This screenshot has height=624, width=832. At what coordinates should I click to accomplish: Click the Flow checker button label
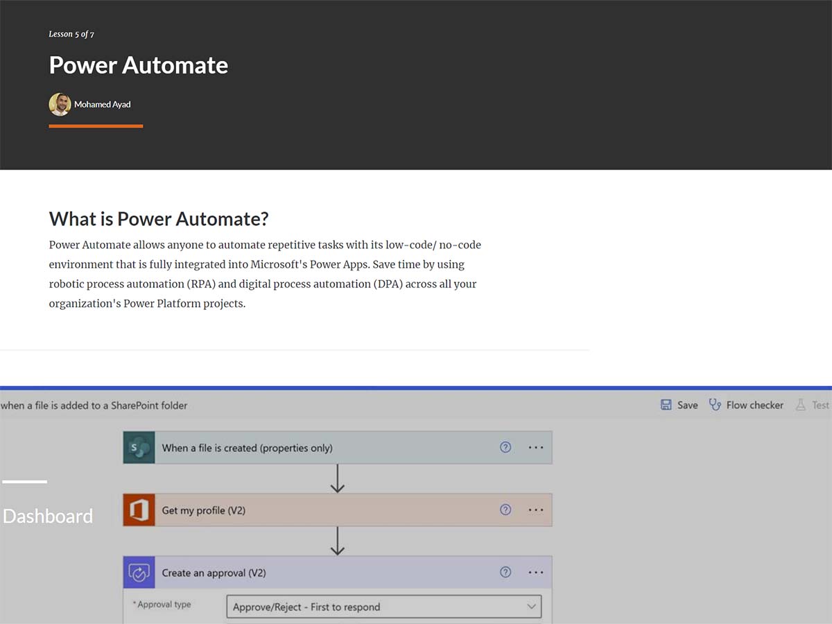755,405
